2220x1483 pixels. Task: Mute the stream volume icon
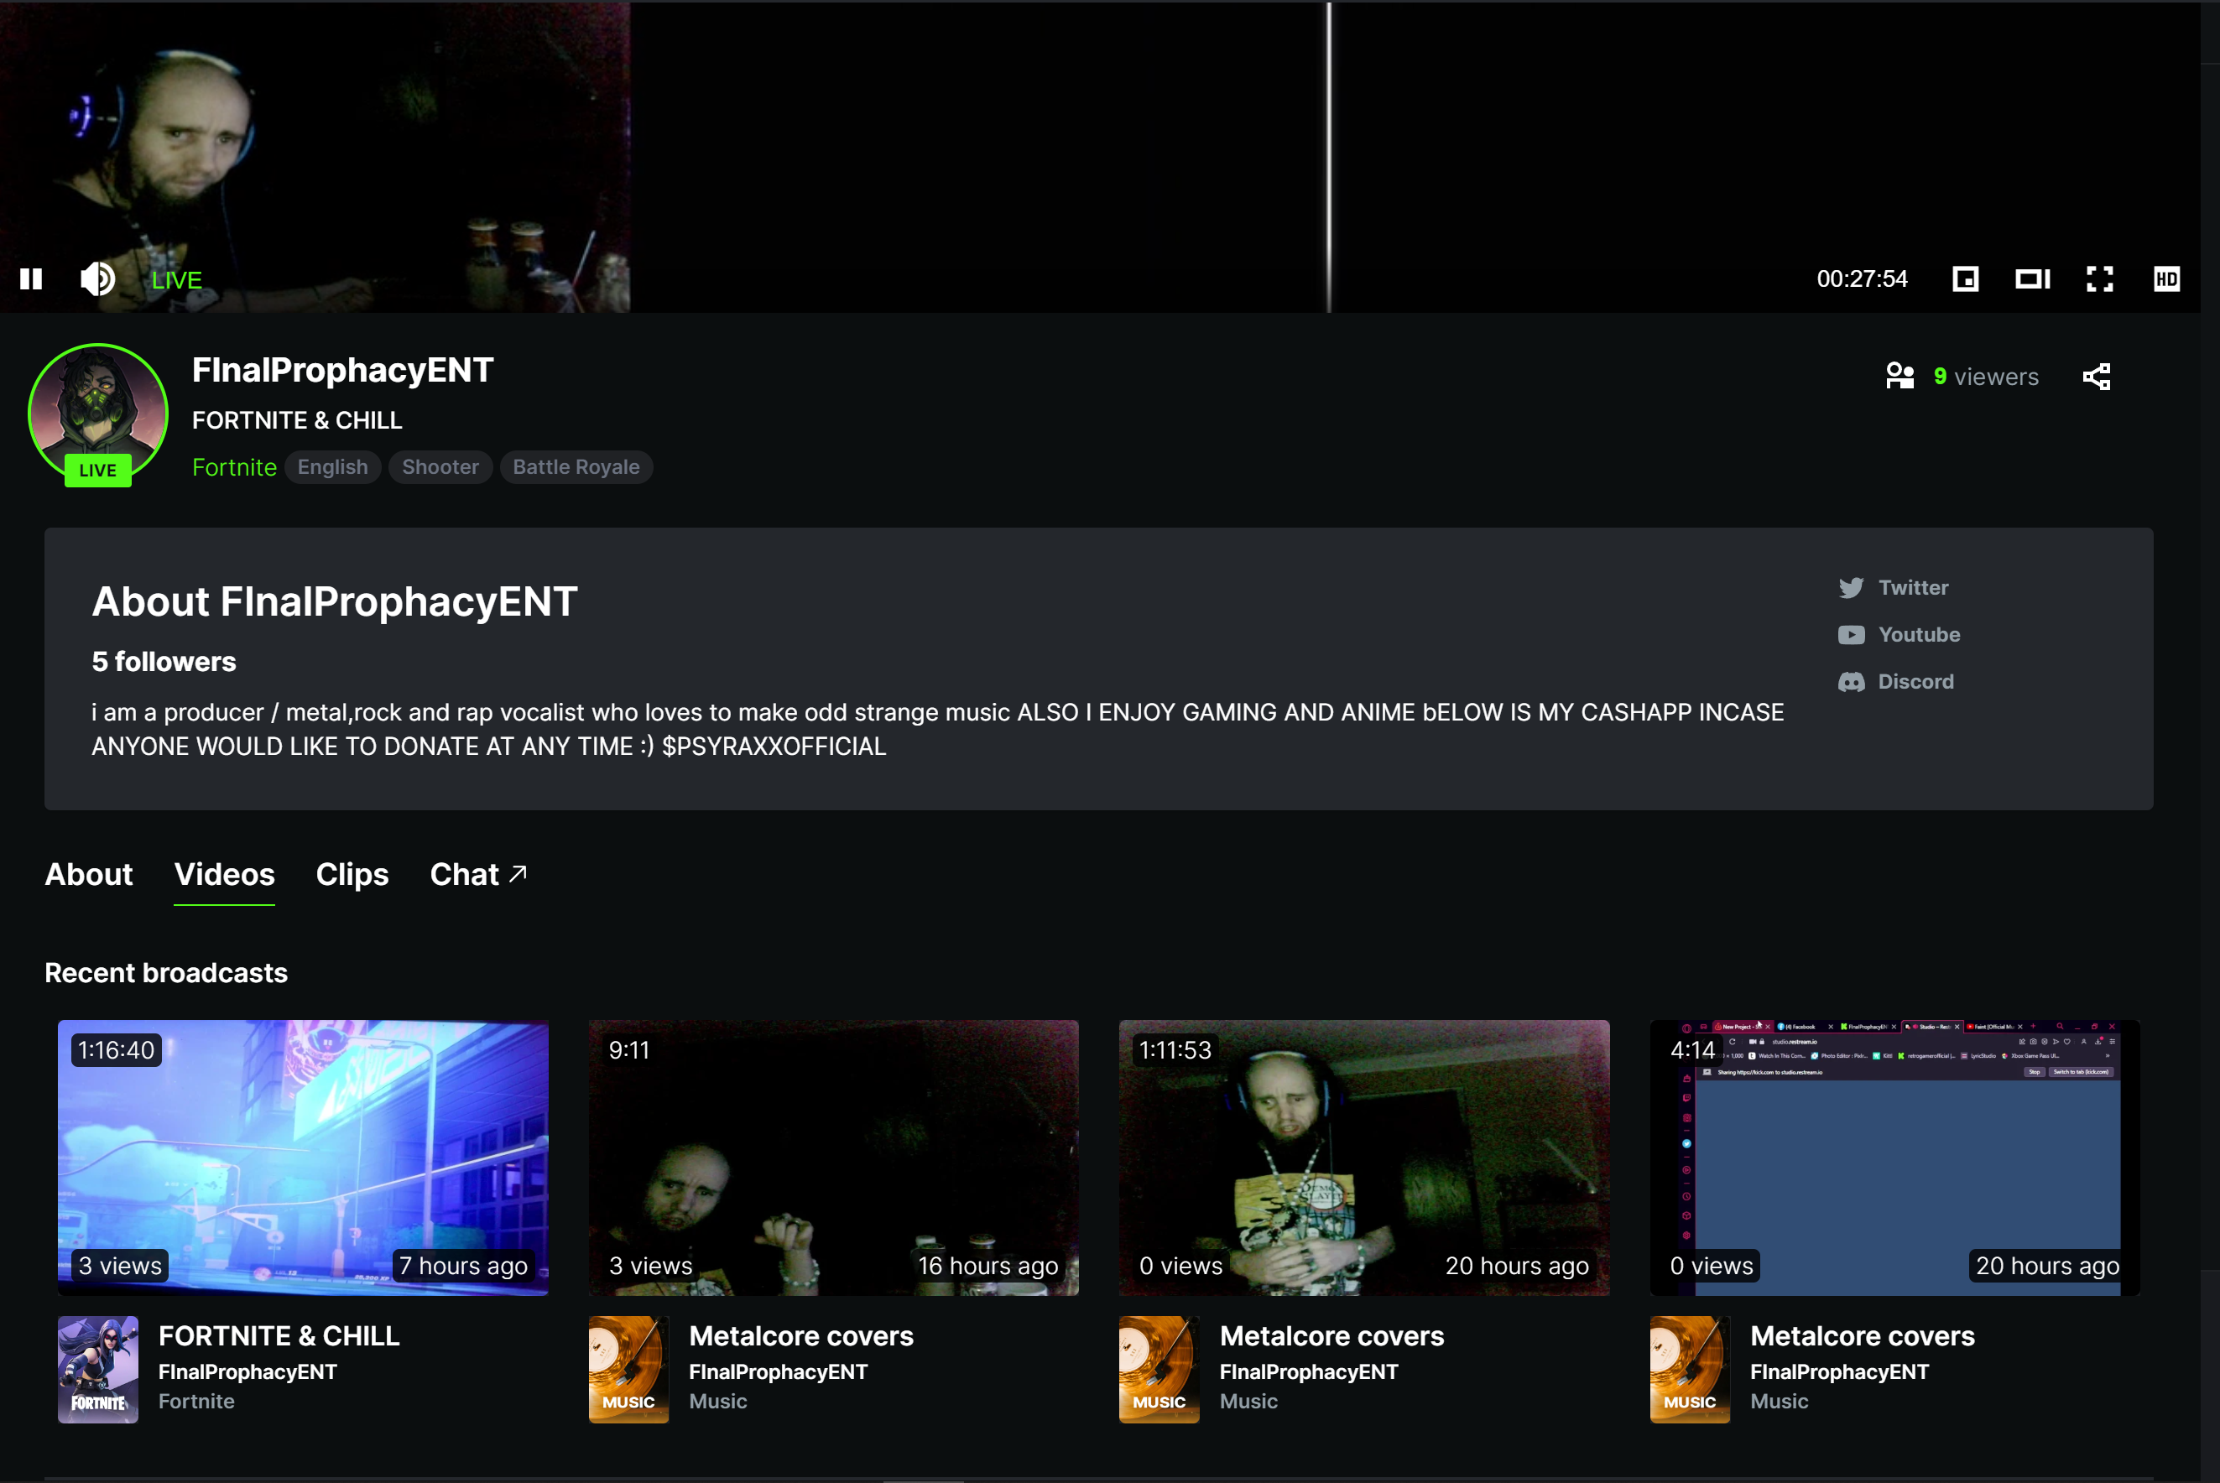[x=97, y=279]
